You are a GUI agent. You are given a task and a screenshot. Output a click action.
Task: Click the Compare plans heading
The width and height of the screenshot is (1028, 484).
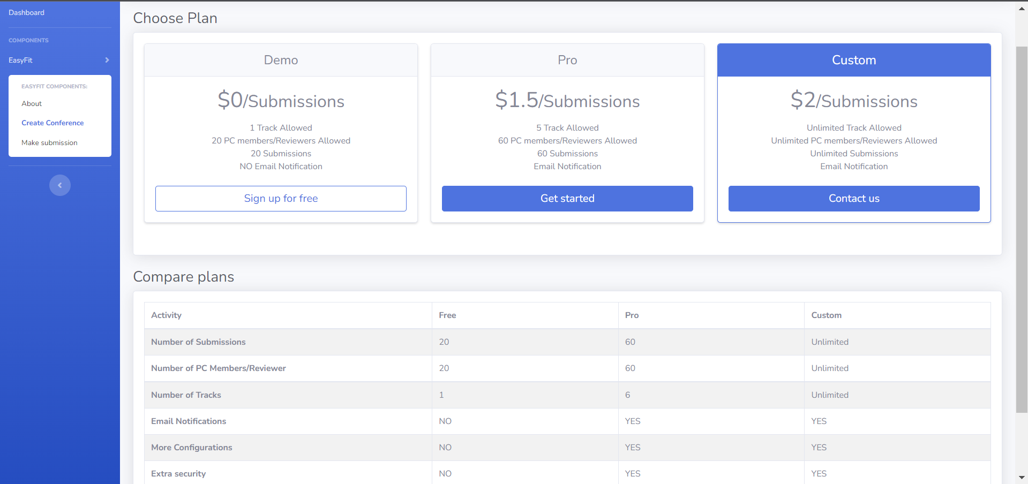pyautogui.click(x=184, y=277)
